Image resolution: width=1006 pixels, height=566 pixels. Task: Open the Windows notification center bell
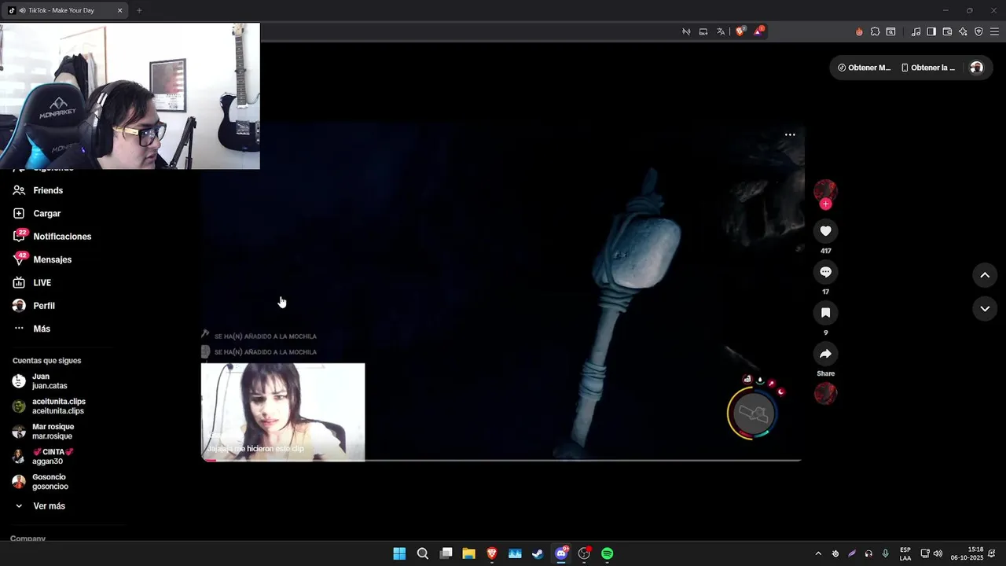(992, 553)
